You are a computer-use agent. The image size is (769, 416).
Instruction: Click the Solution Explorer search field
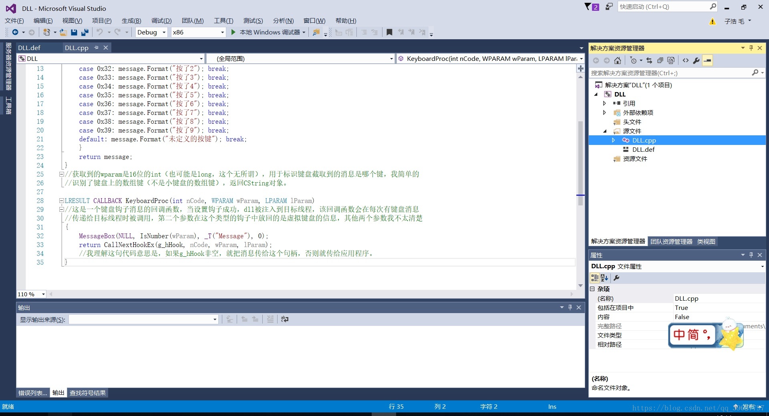(x=670, y=73)
